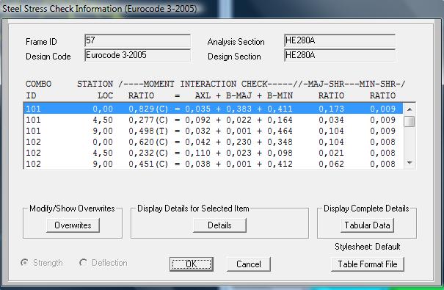Select combo 102 row with ratio 0,232(C)
444x290 pixels.
tap(214, 153)
